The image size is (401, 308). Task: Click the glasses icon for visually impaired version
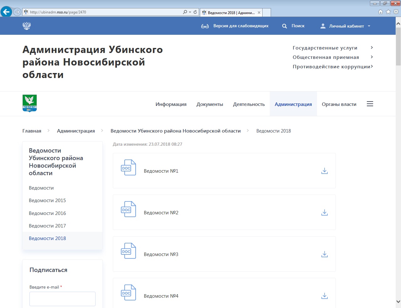point(205,26)
